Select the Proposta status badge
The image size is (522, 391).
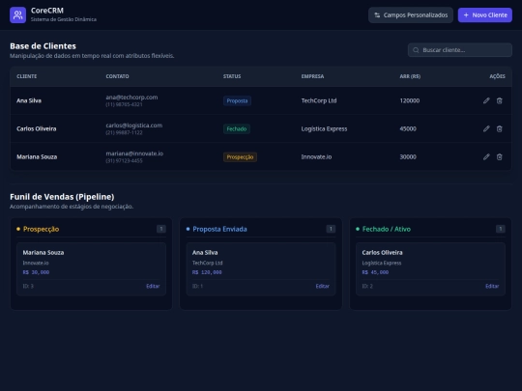click(237, 100)
